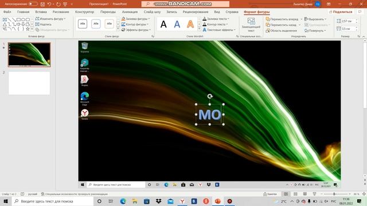Open Заливка текста dropdown
Screen dimensions: 367x206
pos(216,19)
